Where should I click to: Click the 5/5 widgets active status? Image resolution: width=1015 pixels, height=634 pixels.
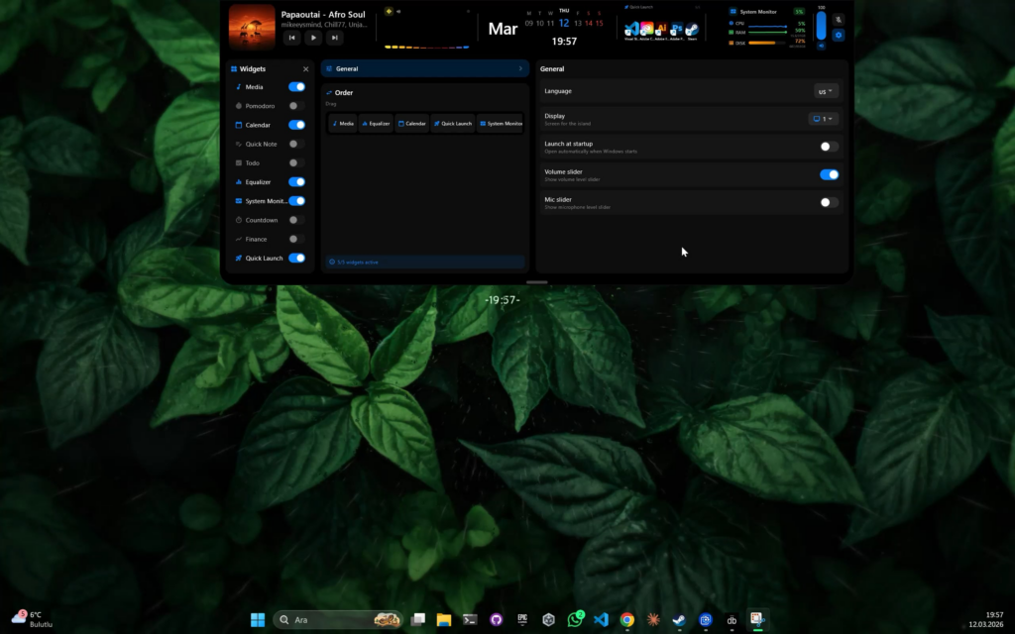(x=425, y=262)
